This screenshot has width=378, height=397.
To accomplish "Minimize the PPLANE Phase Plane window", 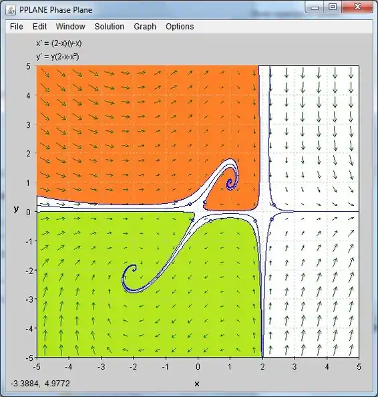I will click(x=315, y=7).
